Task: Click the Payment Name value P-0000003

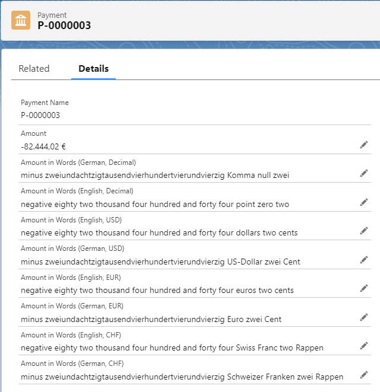Action: pos(40,116)
